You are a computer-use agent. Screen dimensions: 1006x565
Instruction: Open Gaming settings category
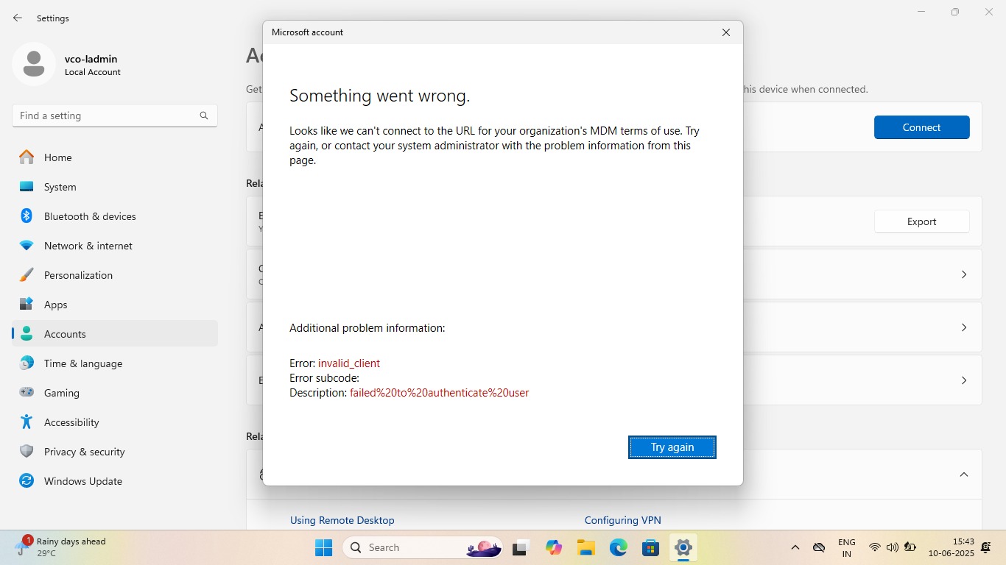click(x=115, y=393)
